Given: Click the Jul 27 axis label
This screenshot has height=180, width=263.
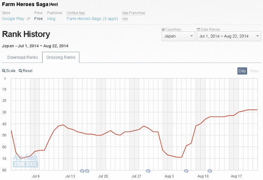Looking at the screenshot, I should point(136,176).
